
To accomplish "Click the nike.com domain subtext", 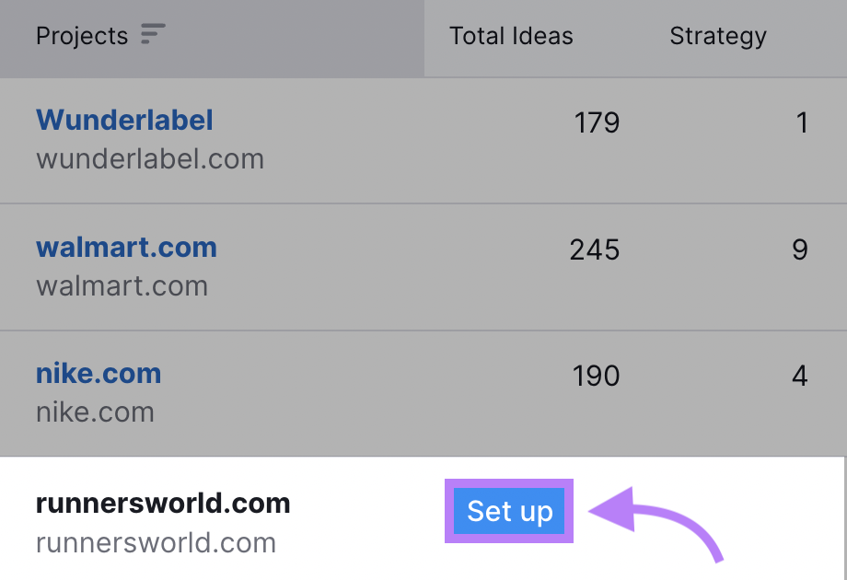I will [x=94, y=412].
